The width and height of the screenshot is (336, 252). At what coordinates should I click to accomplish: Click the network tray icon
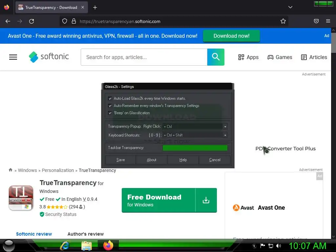coord(271,246)
